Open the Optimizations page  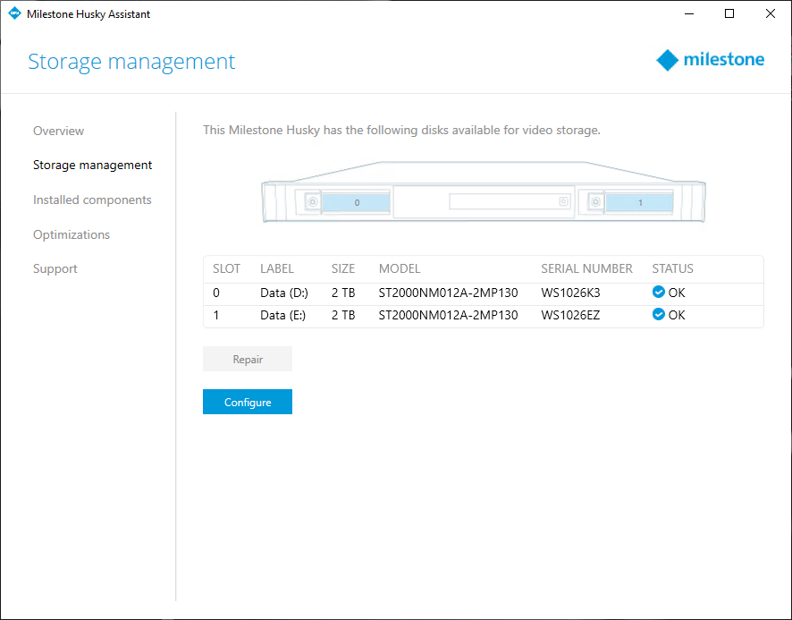[x=72, y=234]
